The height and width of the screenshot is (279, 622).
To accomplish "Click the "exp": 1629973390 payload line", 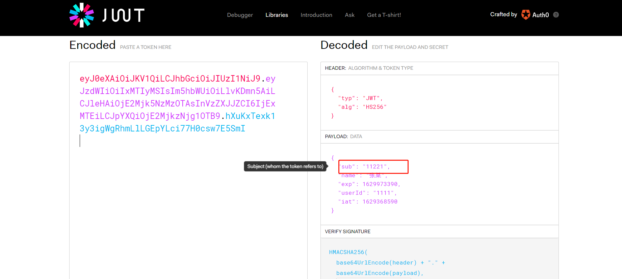I will 369,184.
